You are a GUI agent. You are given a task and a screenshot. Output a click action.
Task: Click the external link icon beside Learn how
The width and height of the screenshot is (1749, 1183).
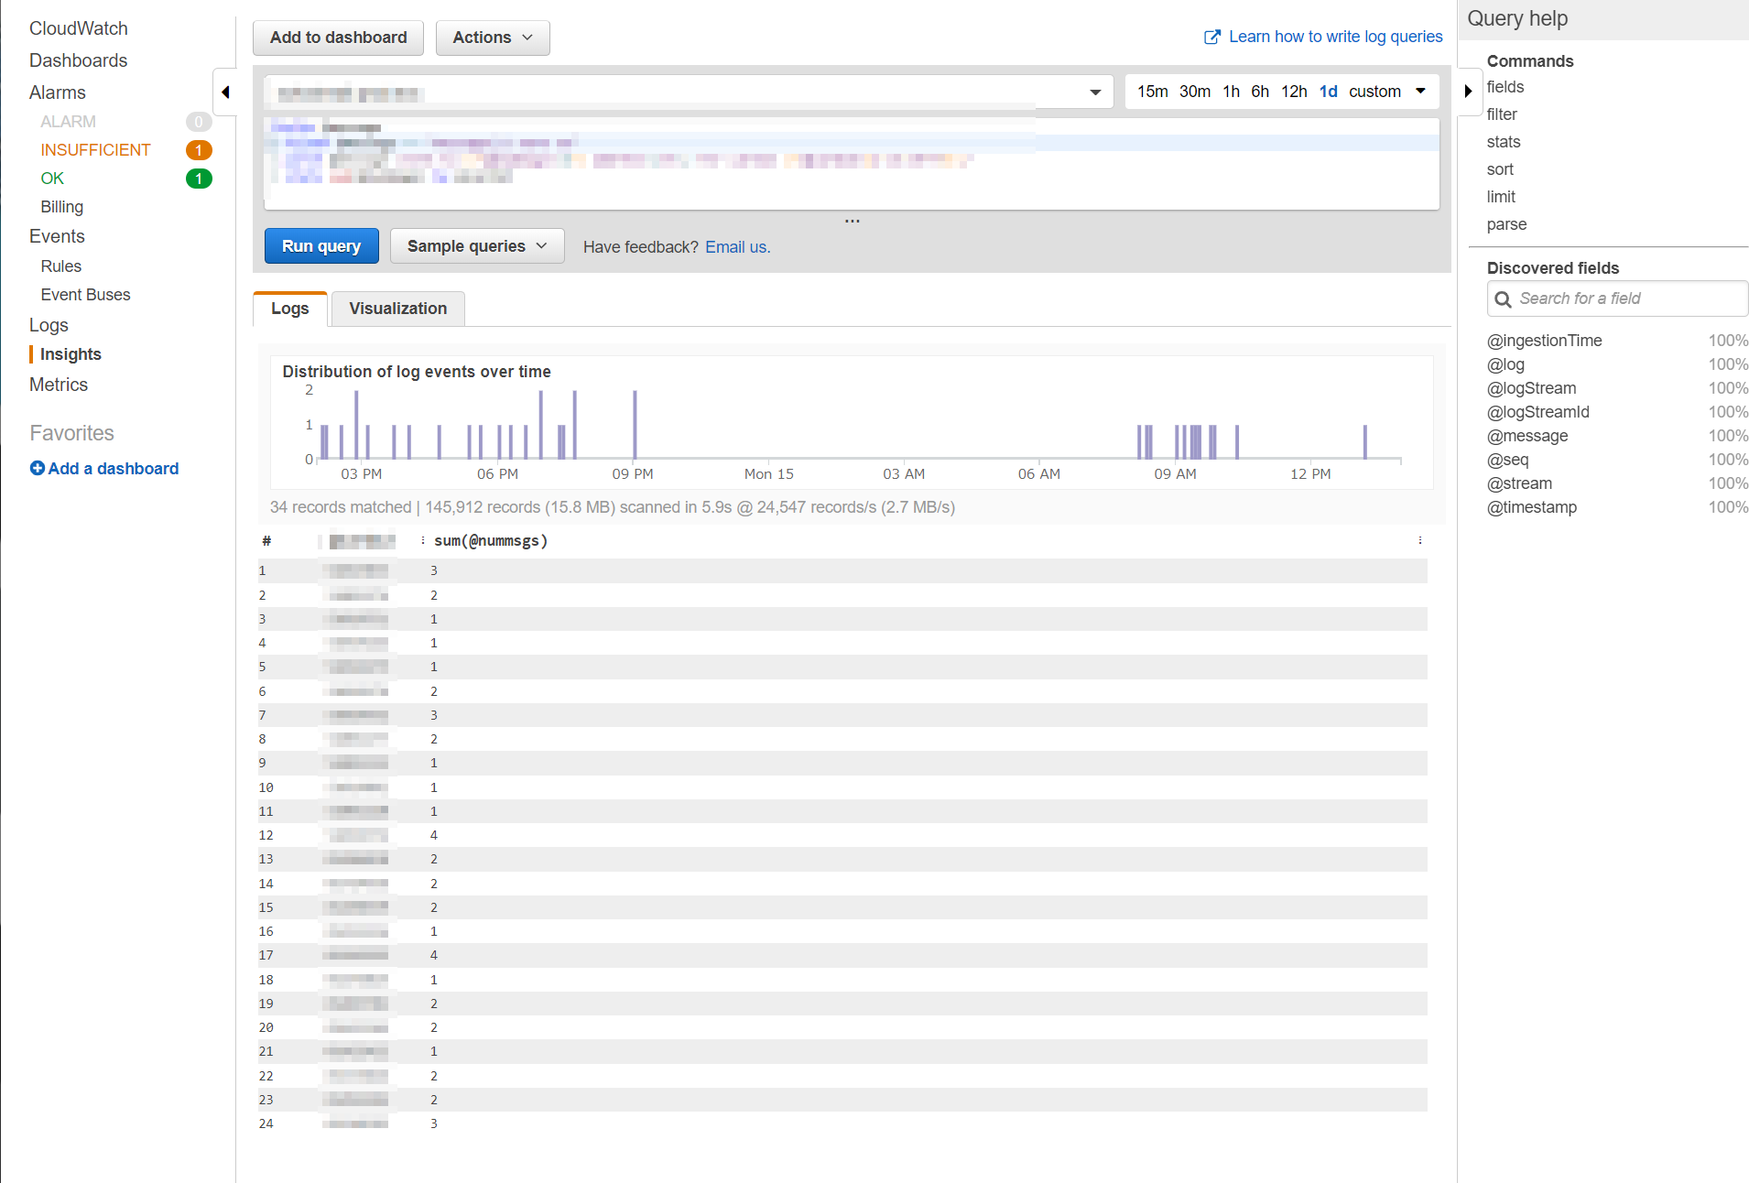coord(1211,37)
